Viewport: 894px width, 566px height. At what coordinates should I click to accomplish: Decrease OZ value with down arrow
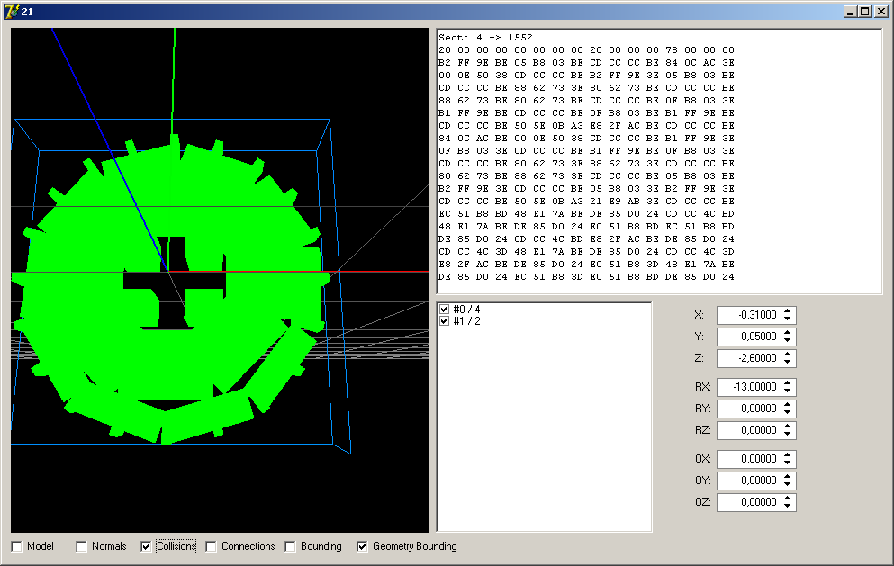[x=788, y=506]
